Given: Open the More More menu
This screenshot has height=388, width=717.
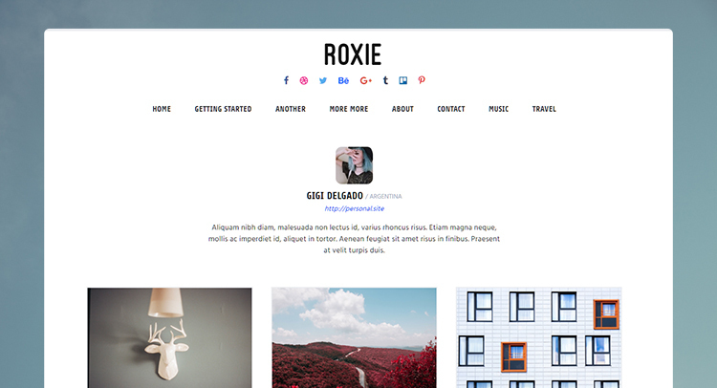Looking at the screenshot, I should [x=348, y=109].
